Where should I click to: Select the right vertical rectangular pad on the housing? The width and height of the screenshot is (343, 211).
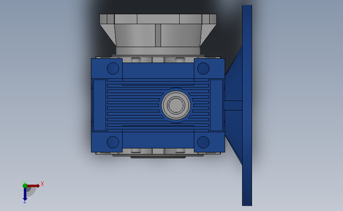pos(216,105)
